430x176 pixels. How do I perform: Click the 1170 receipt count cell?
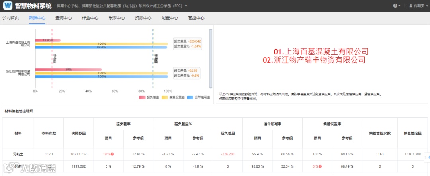[49, 154]
